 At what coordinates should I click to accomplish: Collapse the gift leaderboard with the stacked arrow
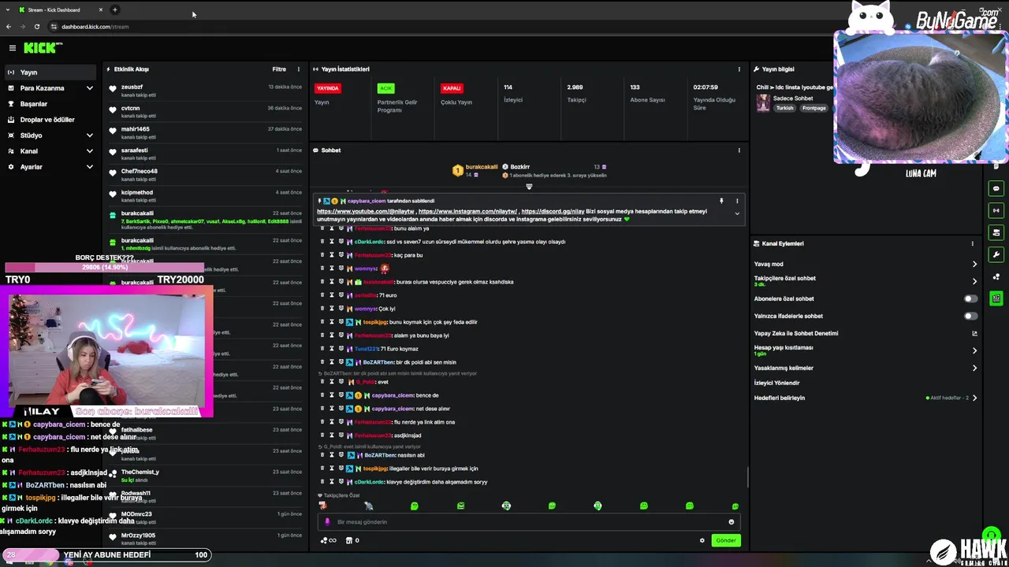(x=529, y=187)
